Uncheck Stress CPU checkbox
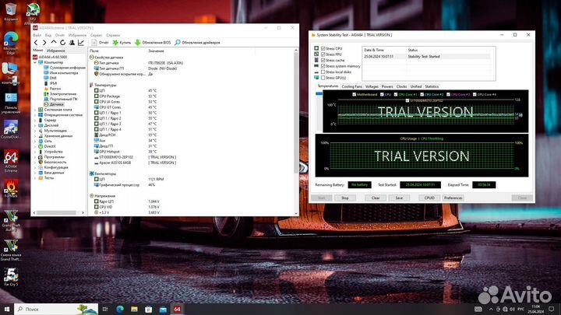The image size is (561, 315). click(x=323, y=48)
